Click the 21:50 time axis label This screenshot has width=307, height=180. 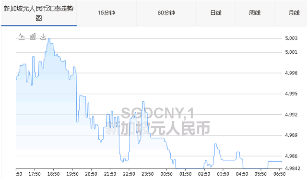[110, 174]
